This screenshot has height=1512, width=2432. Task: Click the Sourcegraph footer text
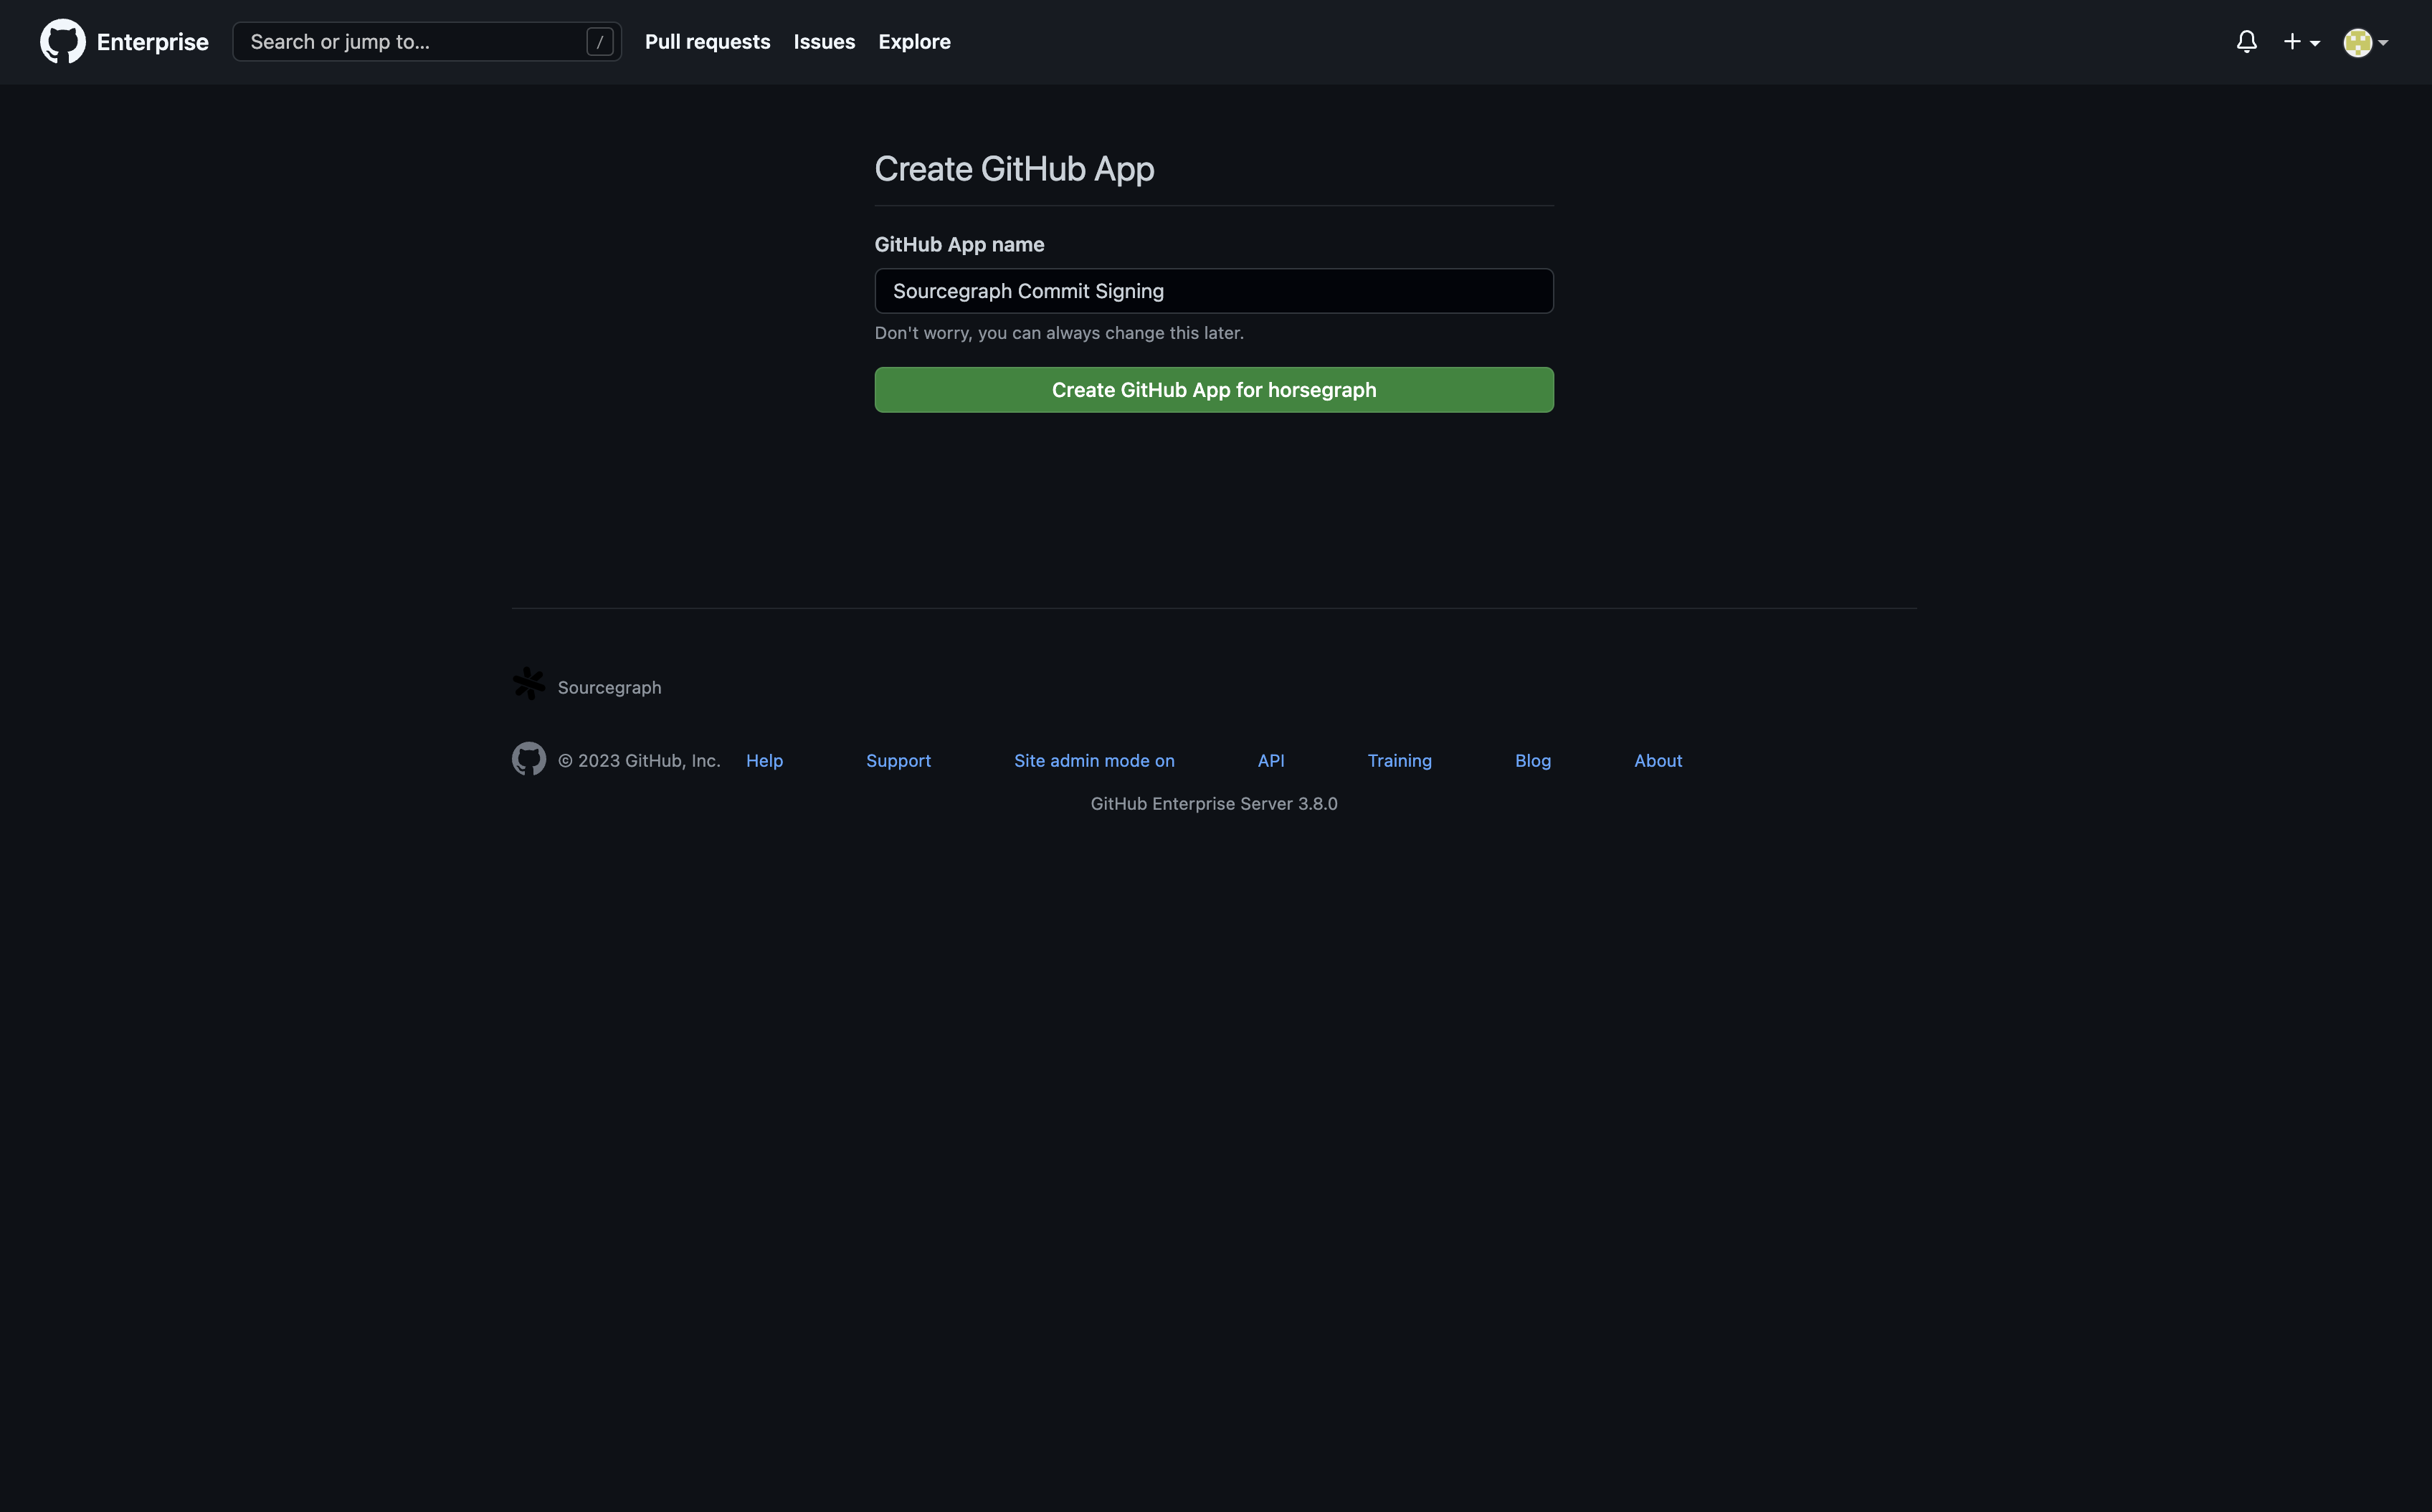pos(609,688)
